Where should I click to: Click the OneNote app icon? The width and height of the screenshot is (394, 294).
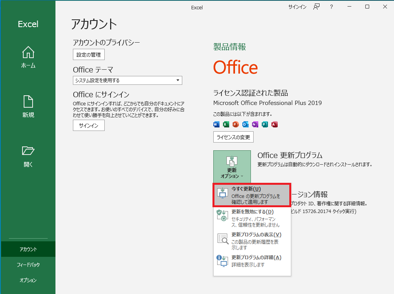pos(255,124)
